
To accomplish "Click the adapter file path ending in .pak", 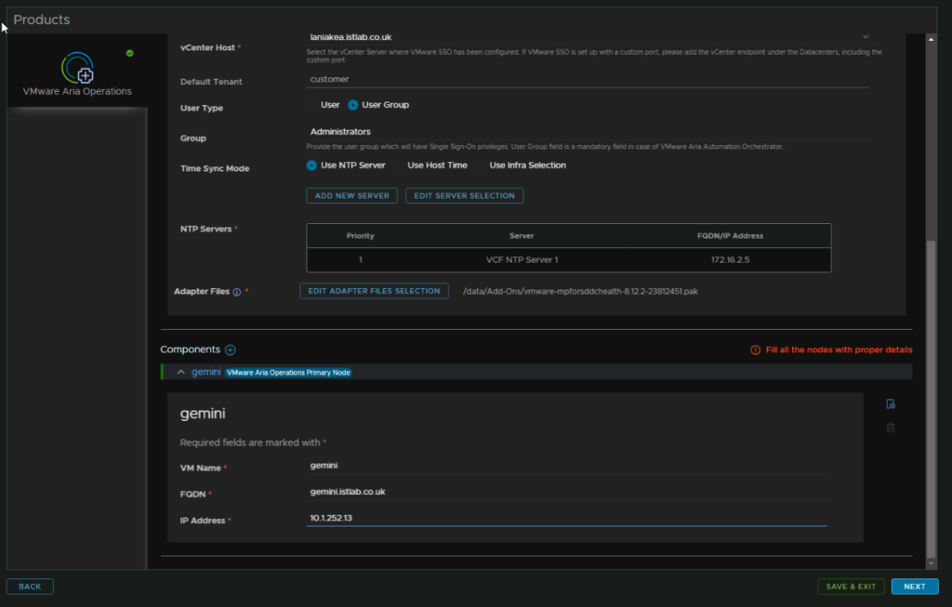I will (580, 291).
